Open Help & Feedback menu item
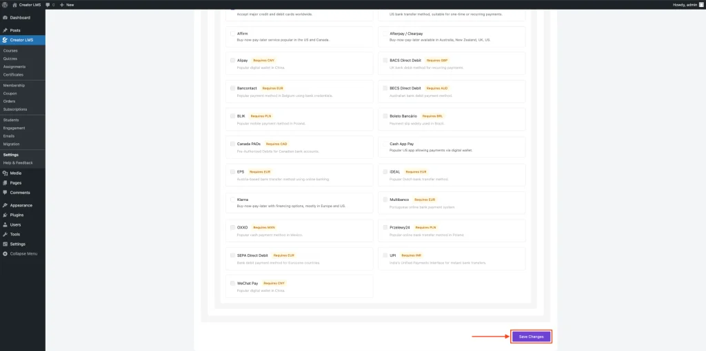Screen dimensions: 706x351 [18, 162]
